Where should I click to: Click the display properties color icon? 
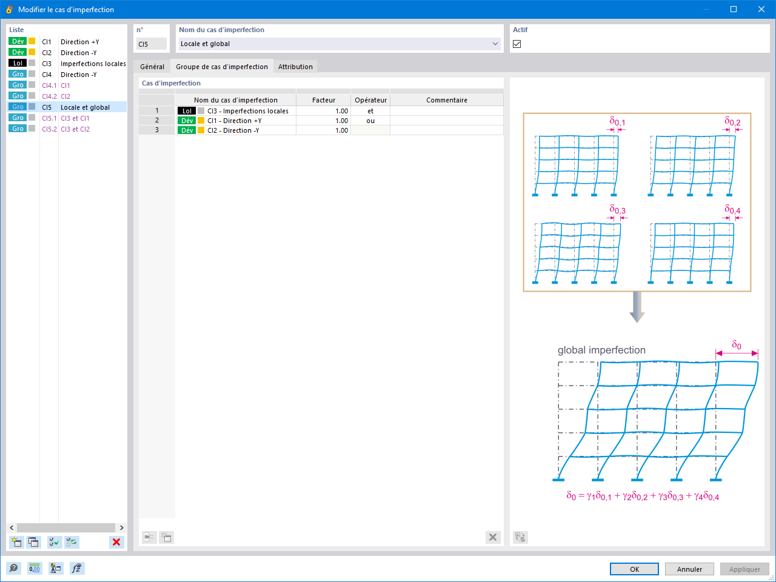tap(56, 568)
